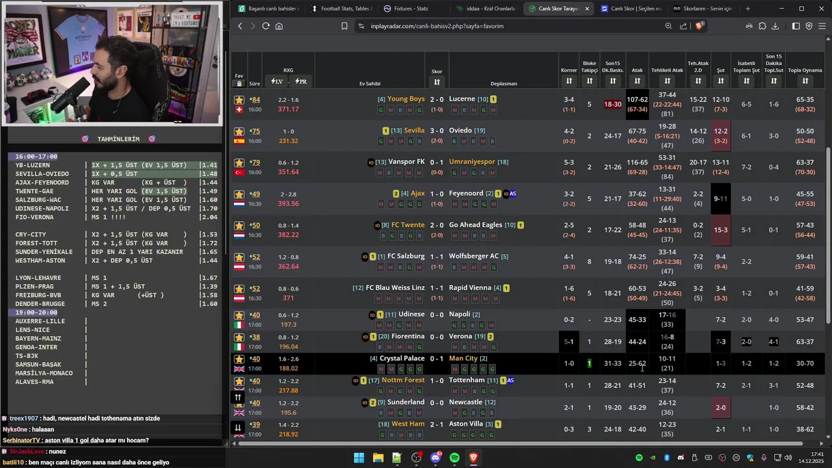Open File Explorer from taskbar

[378, 458]
